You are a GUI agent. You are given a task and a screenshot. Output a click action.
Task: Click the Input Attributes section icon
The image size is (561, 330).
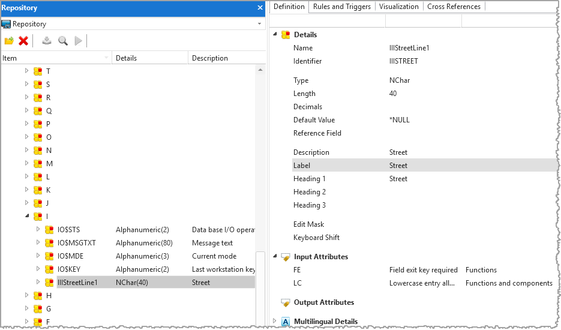coord(286,257)
